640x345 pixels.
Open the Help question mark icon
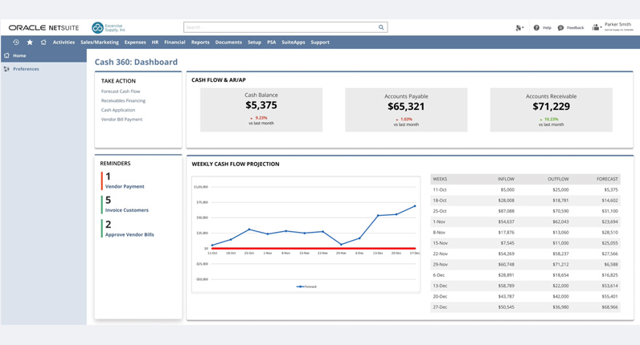(x=536, y=28)
